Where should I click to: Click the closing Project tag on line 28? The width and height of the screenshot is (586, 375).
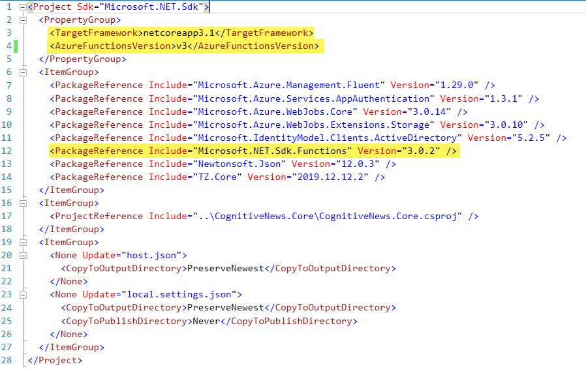point(55,360)
